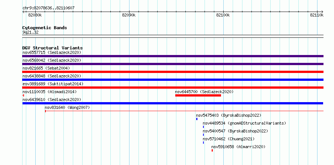334x165 pixels.
Task: Click the 82110k ruler label
Action: [317, 15]
